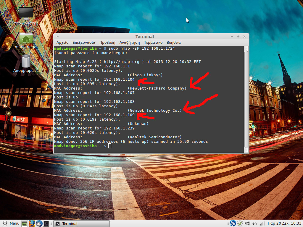Open the Terminal window menu arrow in the title bar

(58, 36)
